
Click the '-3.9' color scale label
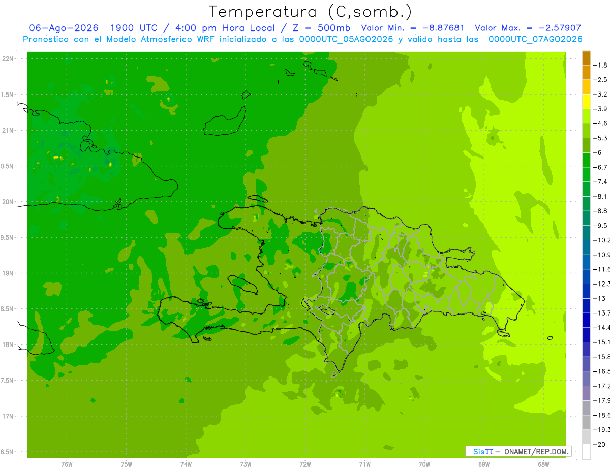[x=601, y=109]
